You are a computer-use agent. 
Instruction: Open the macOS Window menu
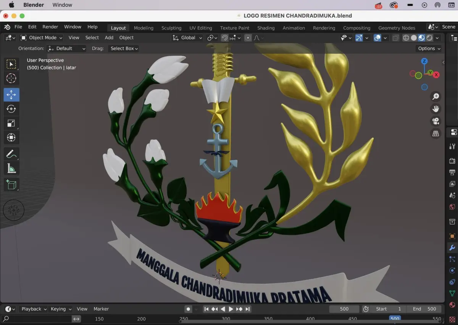tap(62, 5)
